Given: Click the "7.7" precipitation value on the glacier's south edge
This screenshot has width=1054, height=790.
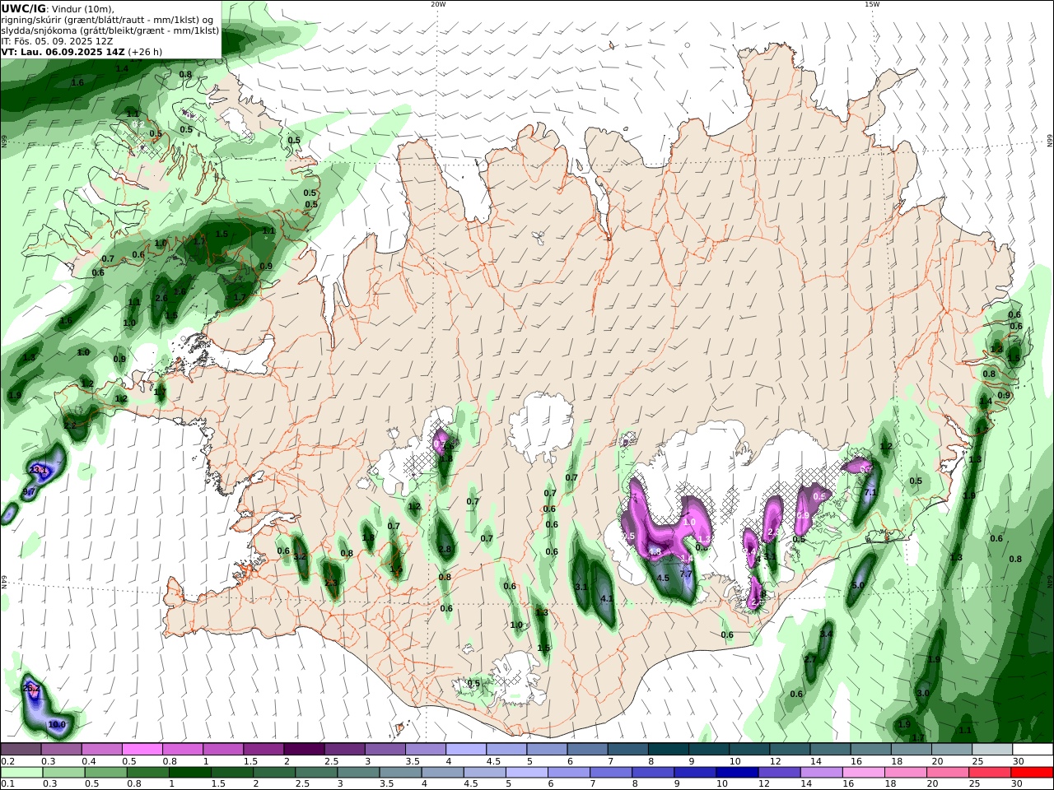Looking at the screenshot, I should 685,574.
